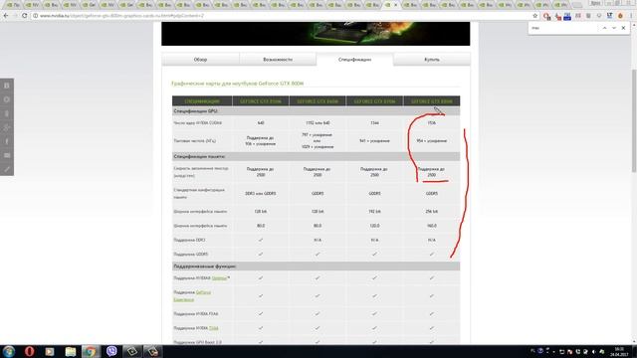Click the banner image at page top
This screenshot has width=637, height=358.
click(316, 34)
